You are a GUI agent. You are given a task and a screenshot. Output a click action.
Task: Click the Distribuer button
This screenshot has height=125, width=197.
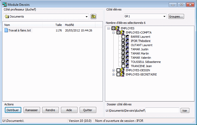13,110
